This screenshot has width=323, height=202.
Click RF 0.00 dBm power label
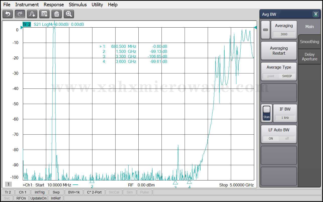[141, 185]
